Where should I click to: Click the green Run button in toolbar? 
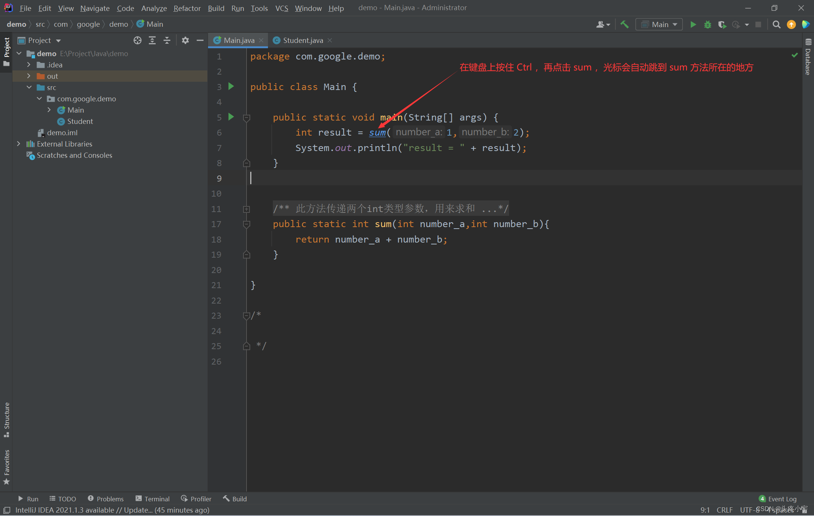point(693,24)
